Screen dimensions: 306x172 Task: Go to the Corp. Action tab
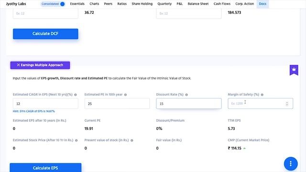[244, 4]
